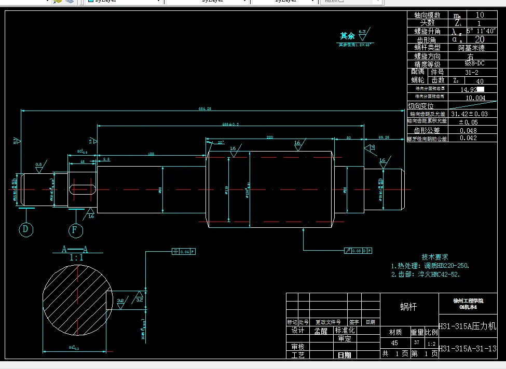Click the 级8-DC accuracy grade value
506x369 pixels.
(474, 63)
